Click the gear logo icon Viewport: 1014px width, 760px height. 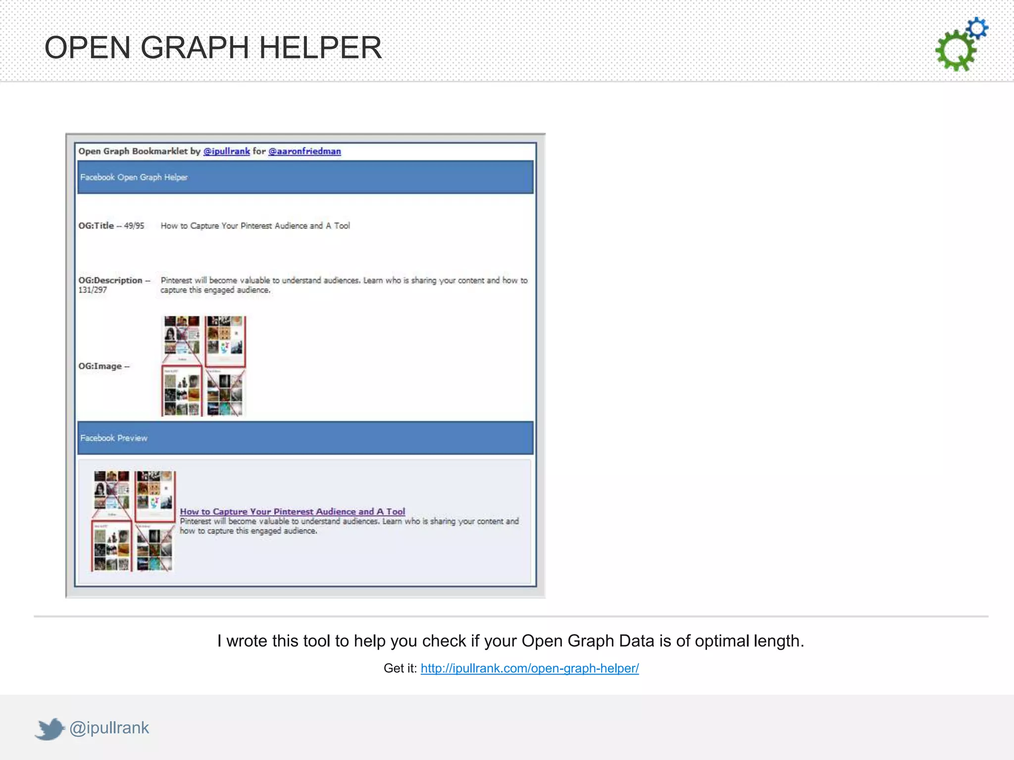click(962, 45)
